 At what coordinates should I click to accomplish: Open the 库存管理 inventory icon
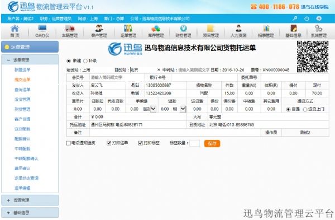(156, 29)
